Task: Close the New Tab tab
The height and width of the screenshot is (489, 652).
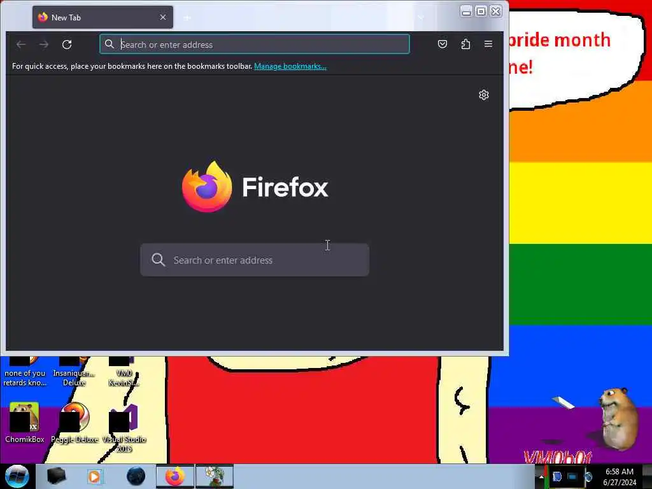Action: 163,17
